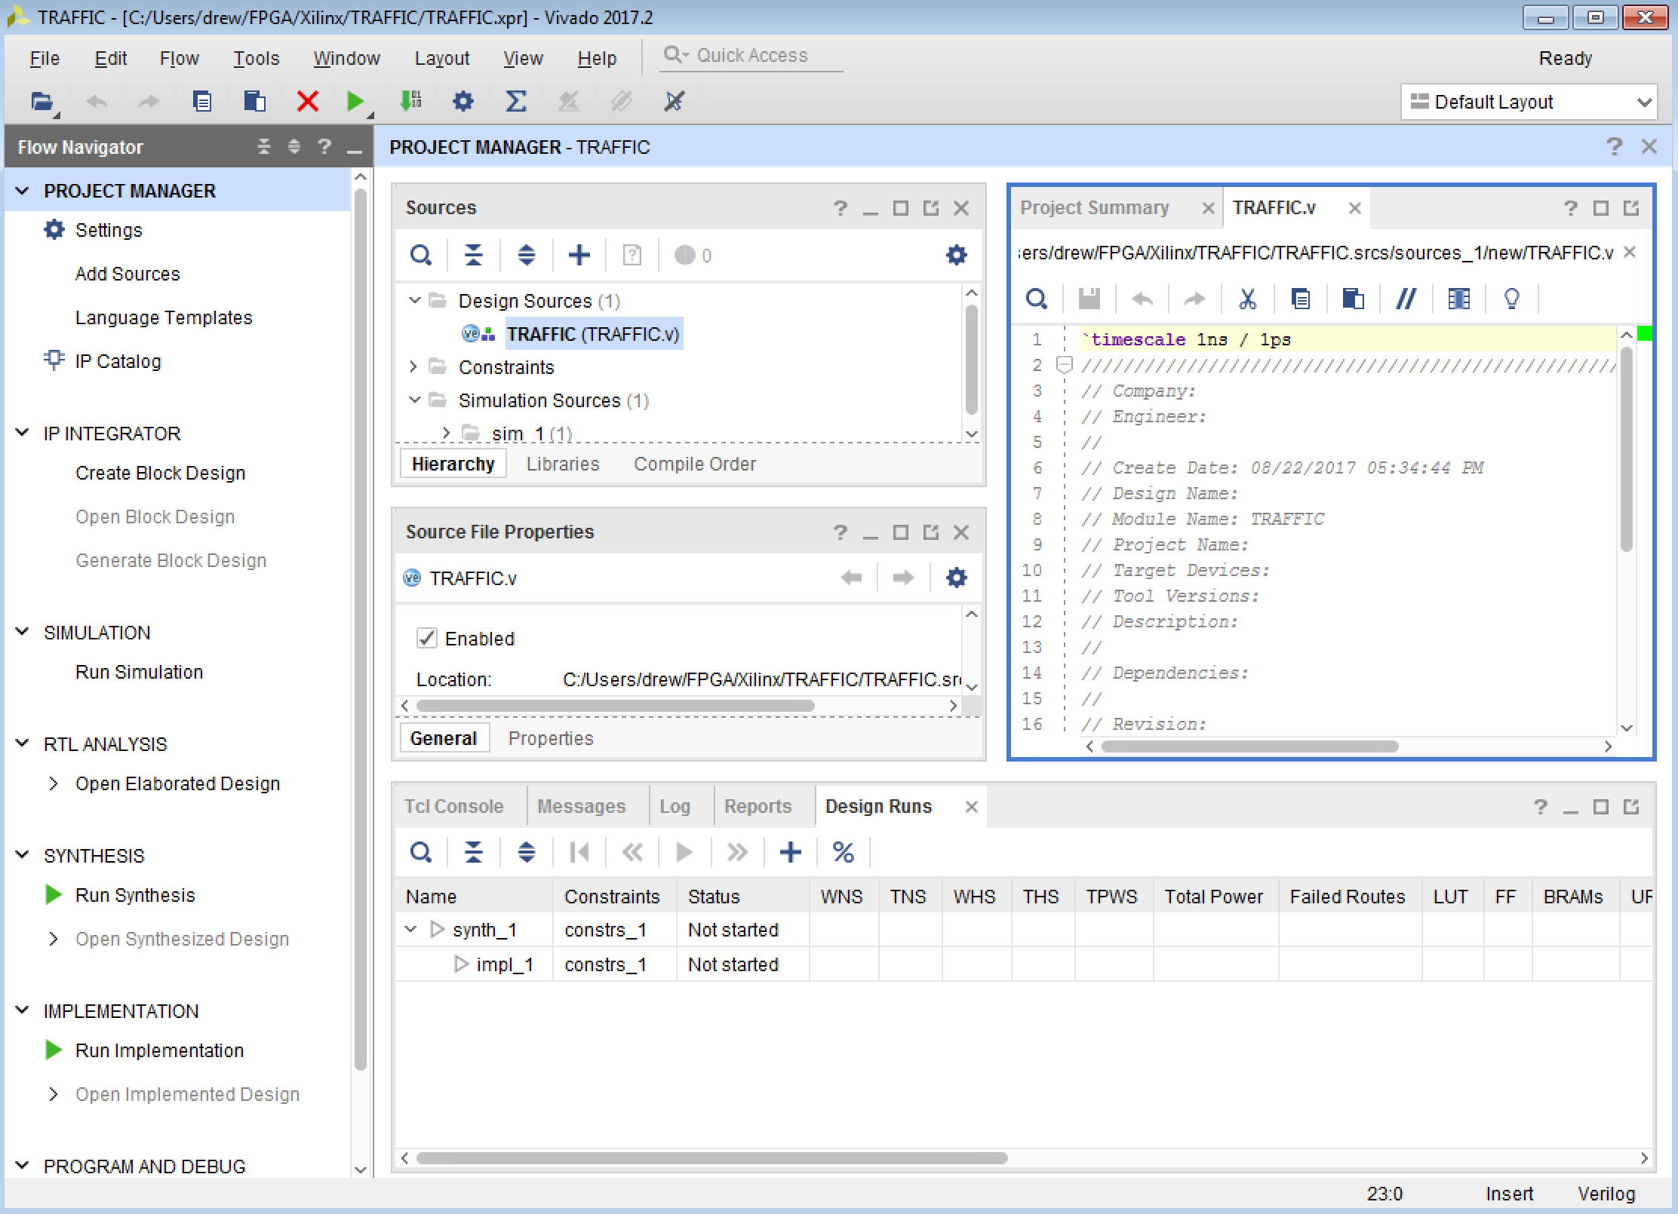Select the impl_1 row in Design Runs
The width and height of the screenshot is (1678, 1214).
click(x=1023, y=964)
